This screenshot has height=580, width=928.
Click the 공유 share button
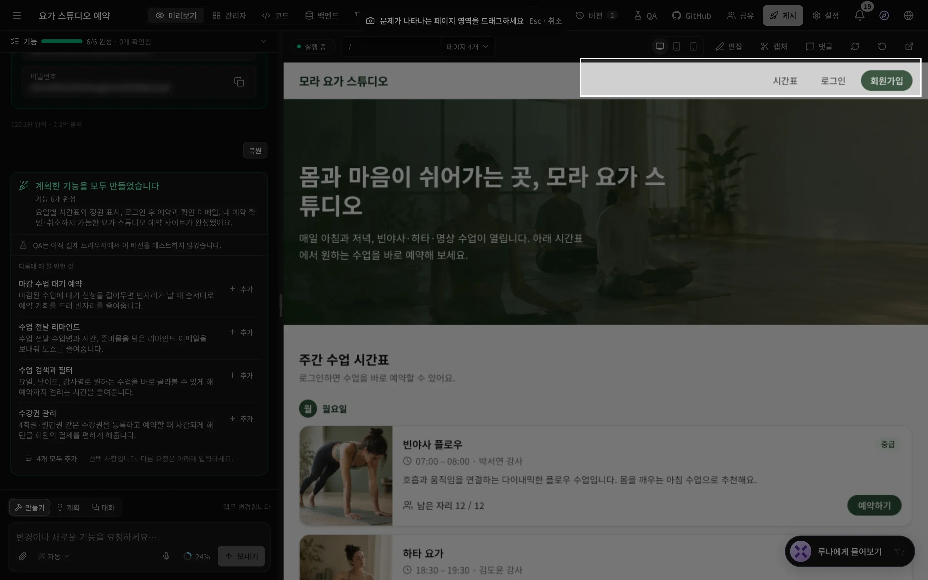740,15
